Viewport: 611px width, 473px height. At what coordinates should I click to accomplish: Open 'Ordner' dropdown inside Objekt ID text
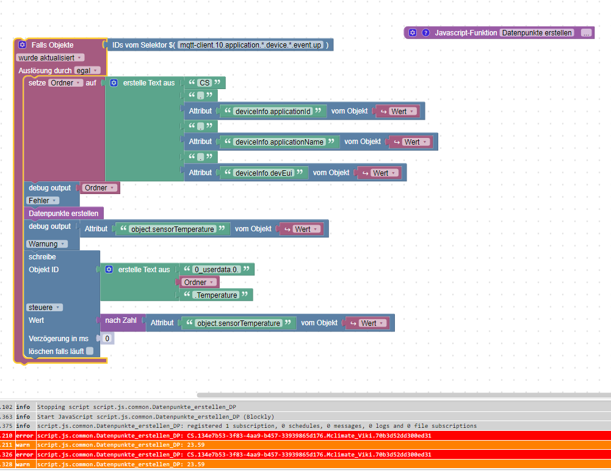199,283
